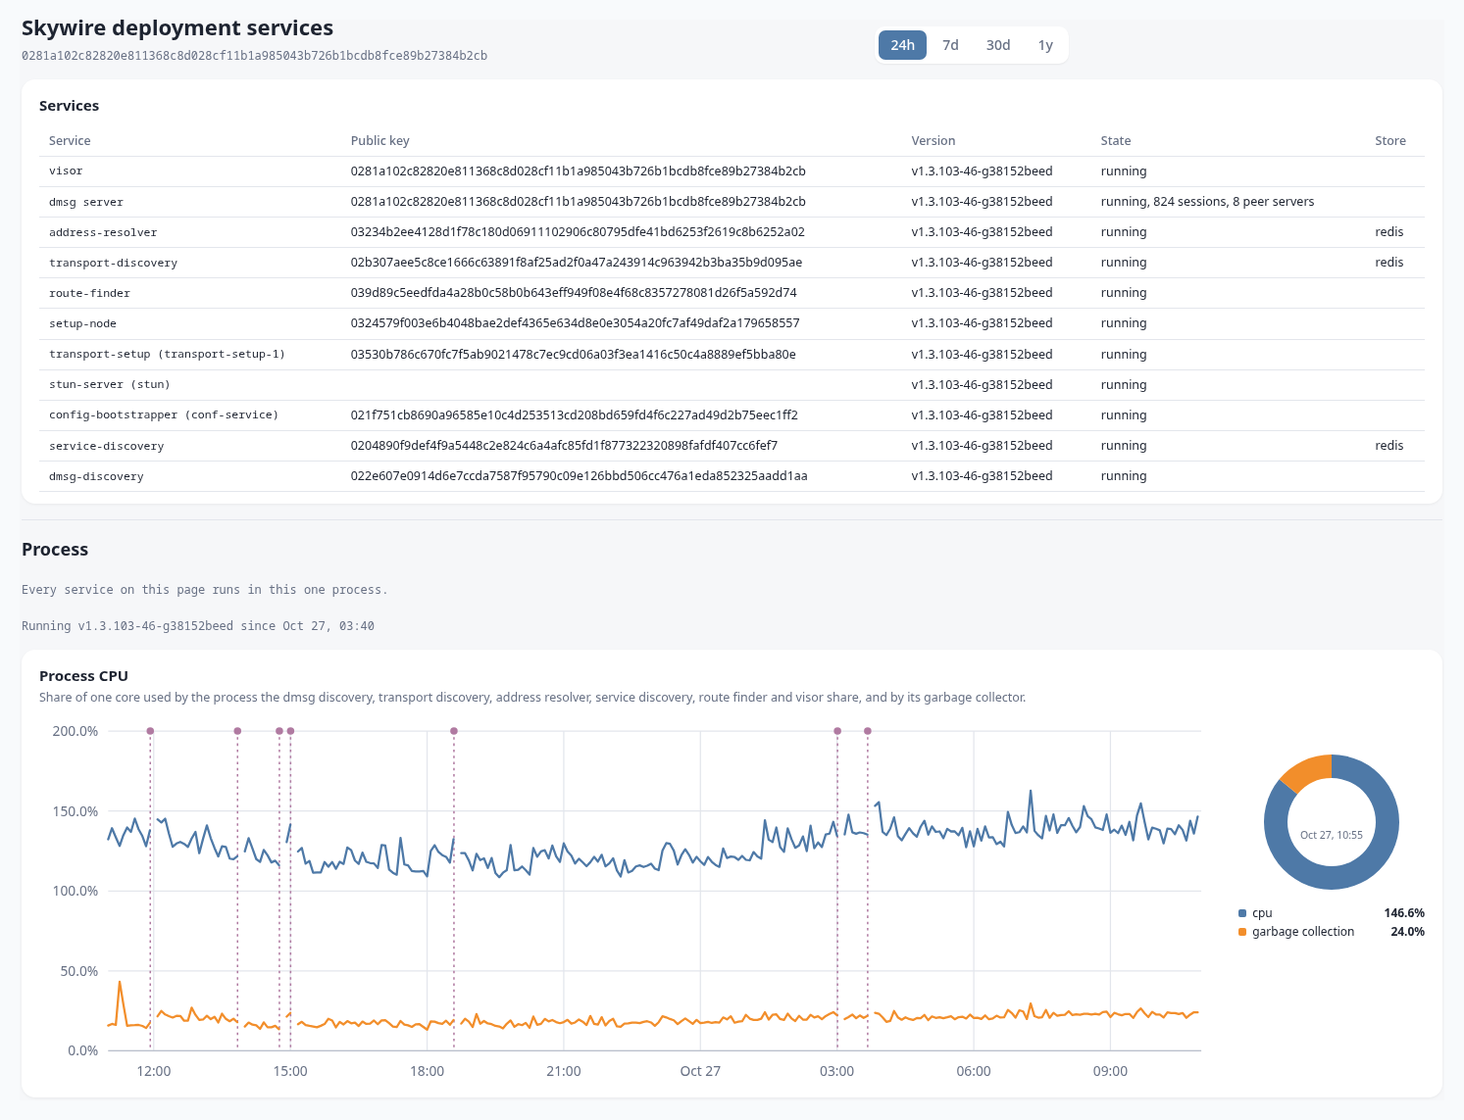Click the "Running v1.3.103-46-g38152beed since" line

coord(198,626)
